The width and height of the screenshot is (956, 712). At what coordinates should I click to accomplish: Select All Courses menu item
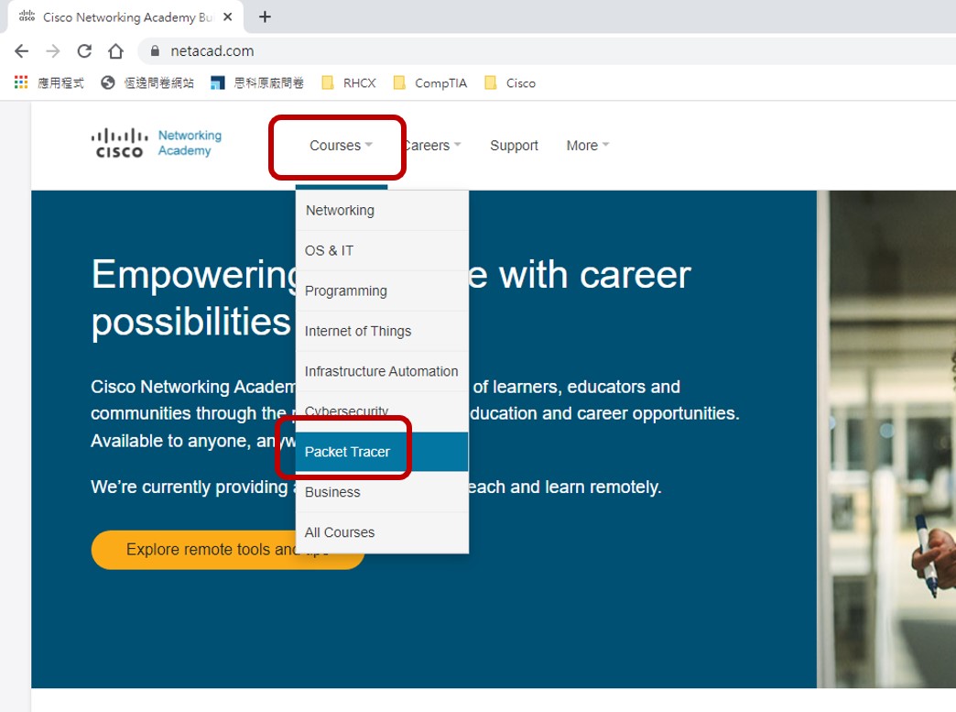(382, 532)
